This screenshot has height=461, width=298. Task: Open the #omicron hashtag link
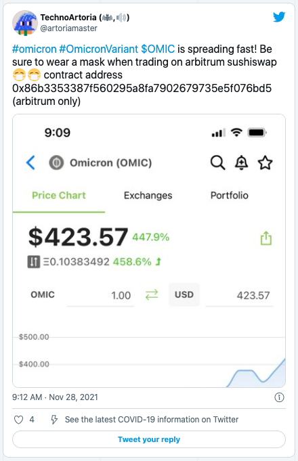click(34, 49)
